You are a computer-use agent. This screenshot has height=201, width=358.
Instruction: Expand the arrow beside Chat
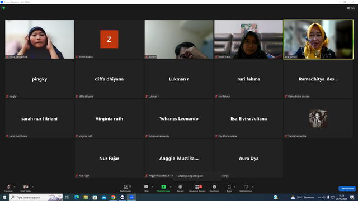[152, 187]
